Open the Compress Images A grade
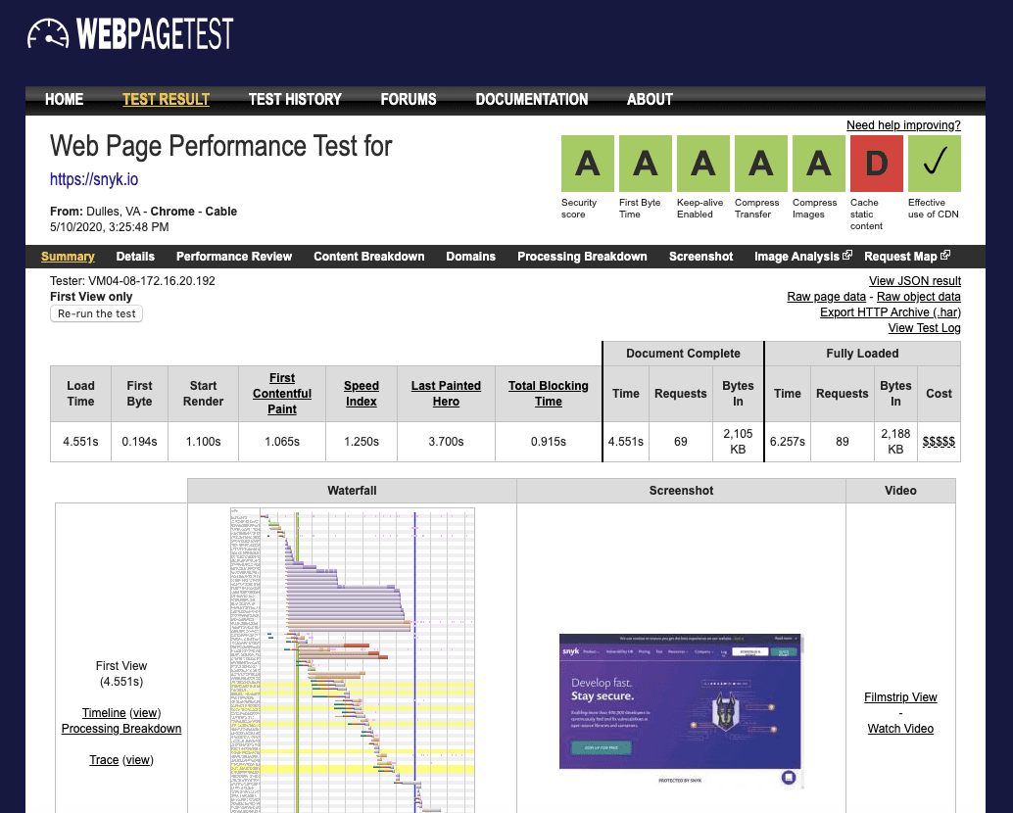Screen dimensions: 1013x813 [819, 164]
